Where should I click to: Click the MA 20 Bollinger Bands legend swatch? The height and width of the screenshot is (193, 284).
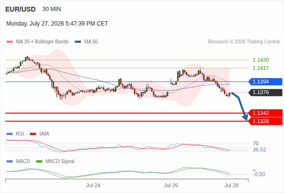tap(10, 42)
